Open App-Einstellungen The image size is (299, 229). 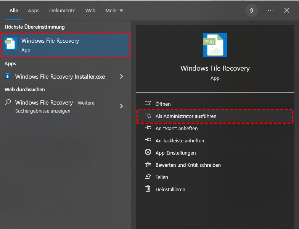pyautogui.click(x=215, y=153)
